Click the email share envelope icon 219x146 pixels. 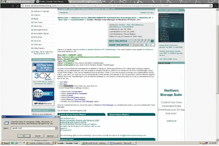[x=151, y=45]
